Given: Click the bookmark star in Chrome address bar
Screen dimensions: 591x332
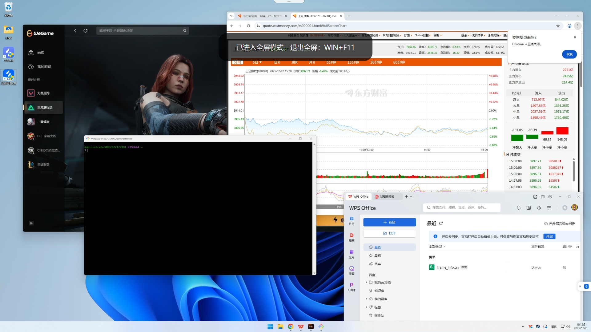Looking at the screenshot, I should 558,26.
